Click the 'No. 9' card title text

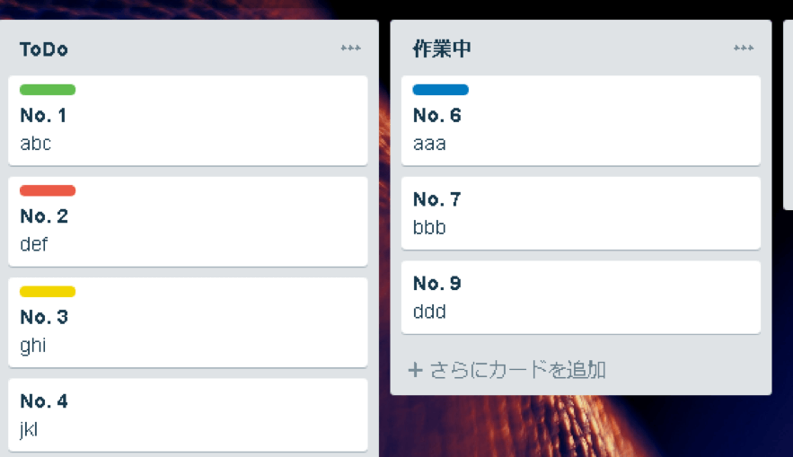pyautogui.click(x=437, y=284)
